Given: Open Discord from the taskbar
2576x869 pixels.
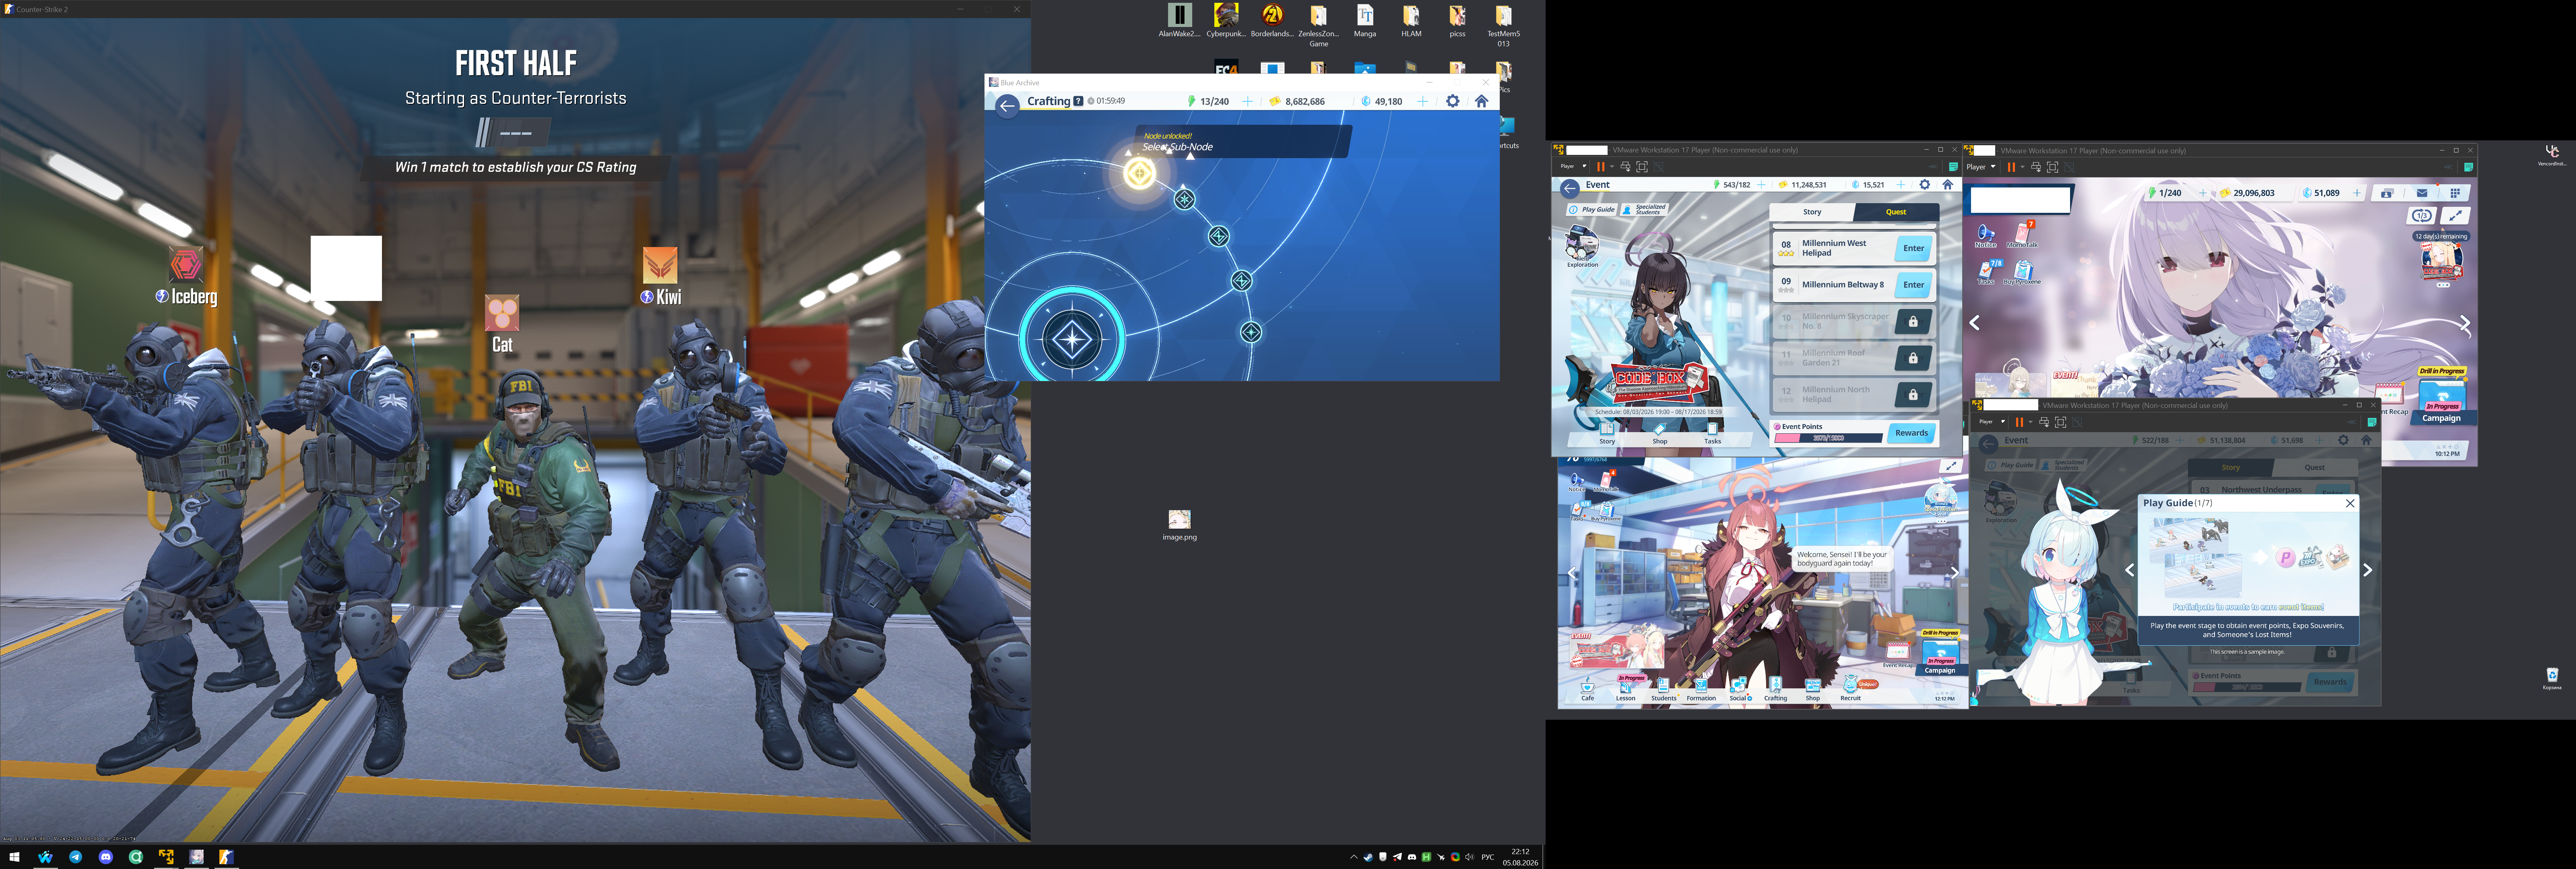Looking at the screenshot, I should (106, 857).
